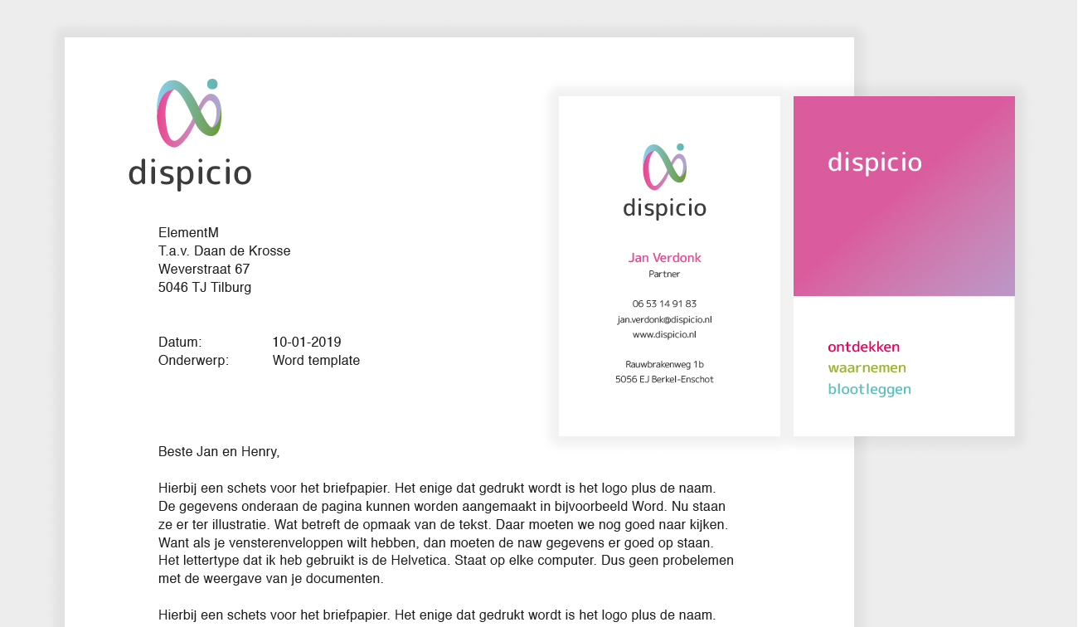Click the dispicio wordmark on the letterhead
The width and height of the screenshot is (1078, 627).
coord(190,173)
